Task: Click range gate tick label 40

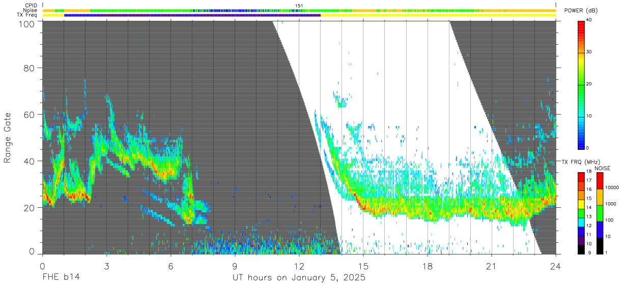Action: click(30, 161)
